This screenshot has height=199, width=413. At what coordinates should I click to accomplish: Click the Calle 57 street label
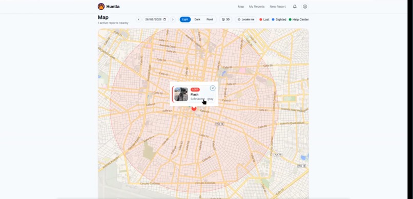pyautogui.click(x=226, y=101)
